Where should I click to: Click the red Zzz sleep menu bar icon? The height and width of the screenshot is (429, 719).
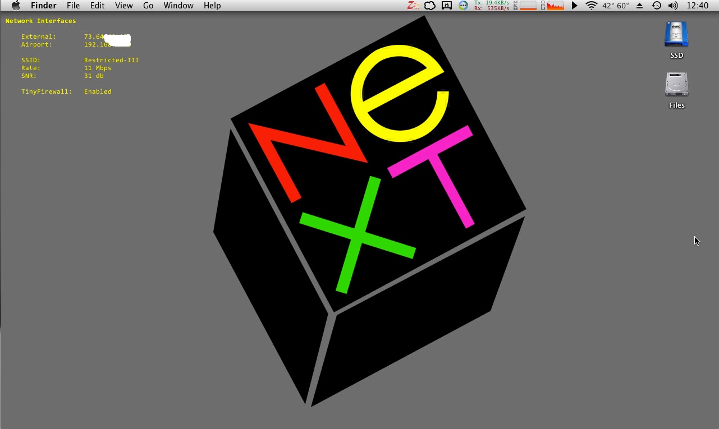point(414,6)
